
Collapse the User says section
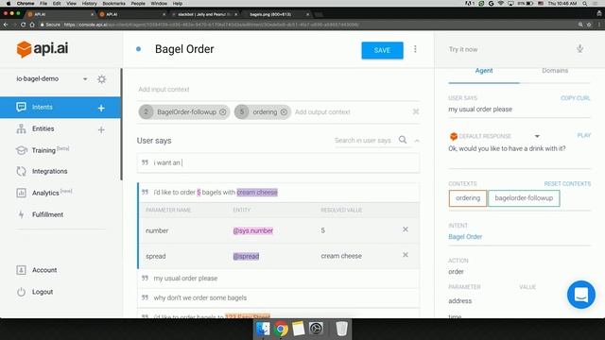click(417, 141)
